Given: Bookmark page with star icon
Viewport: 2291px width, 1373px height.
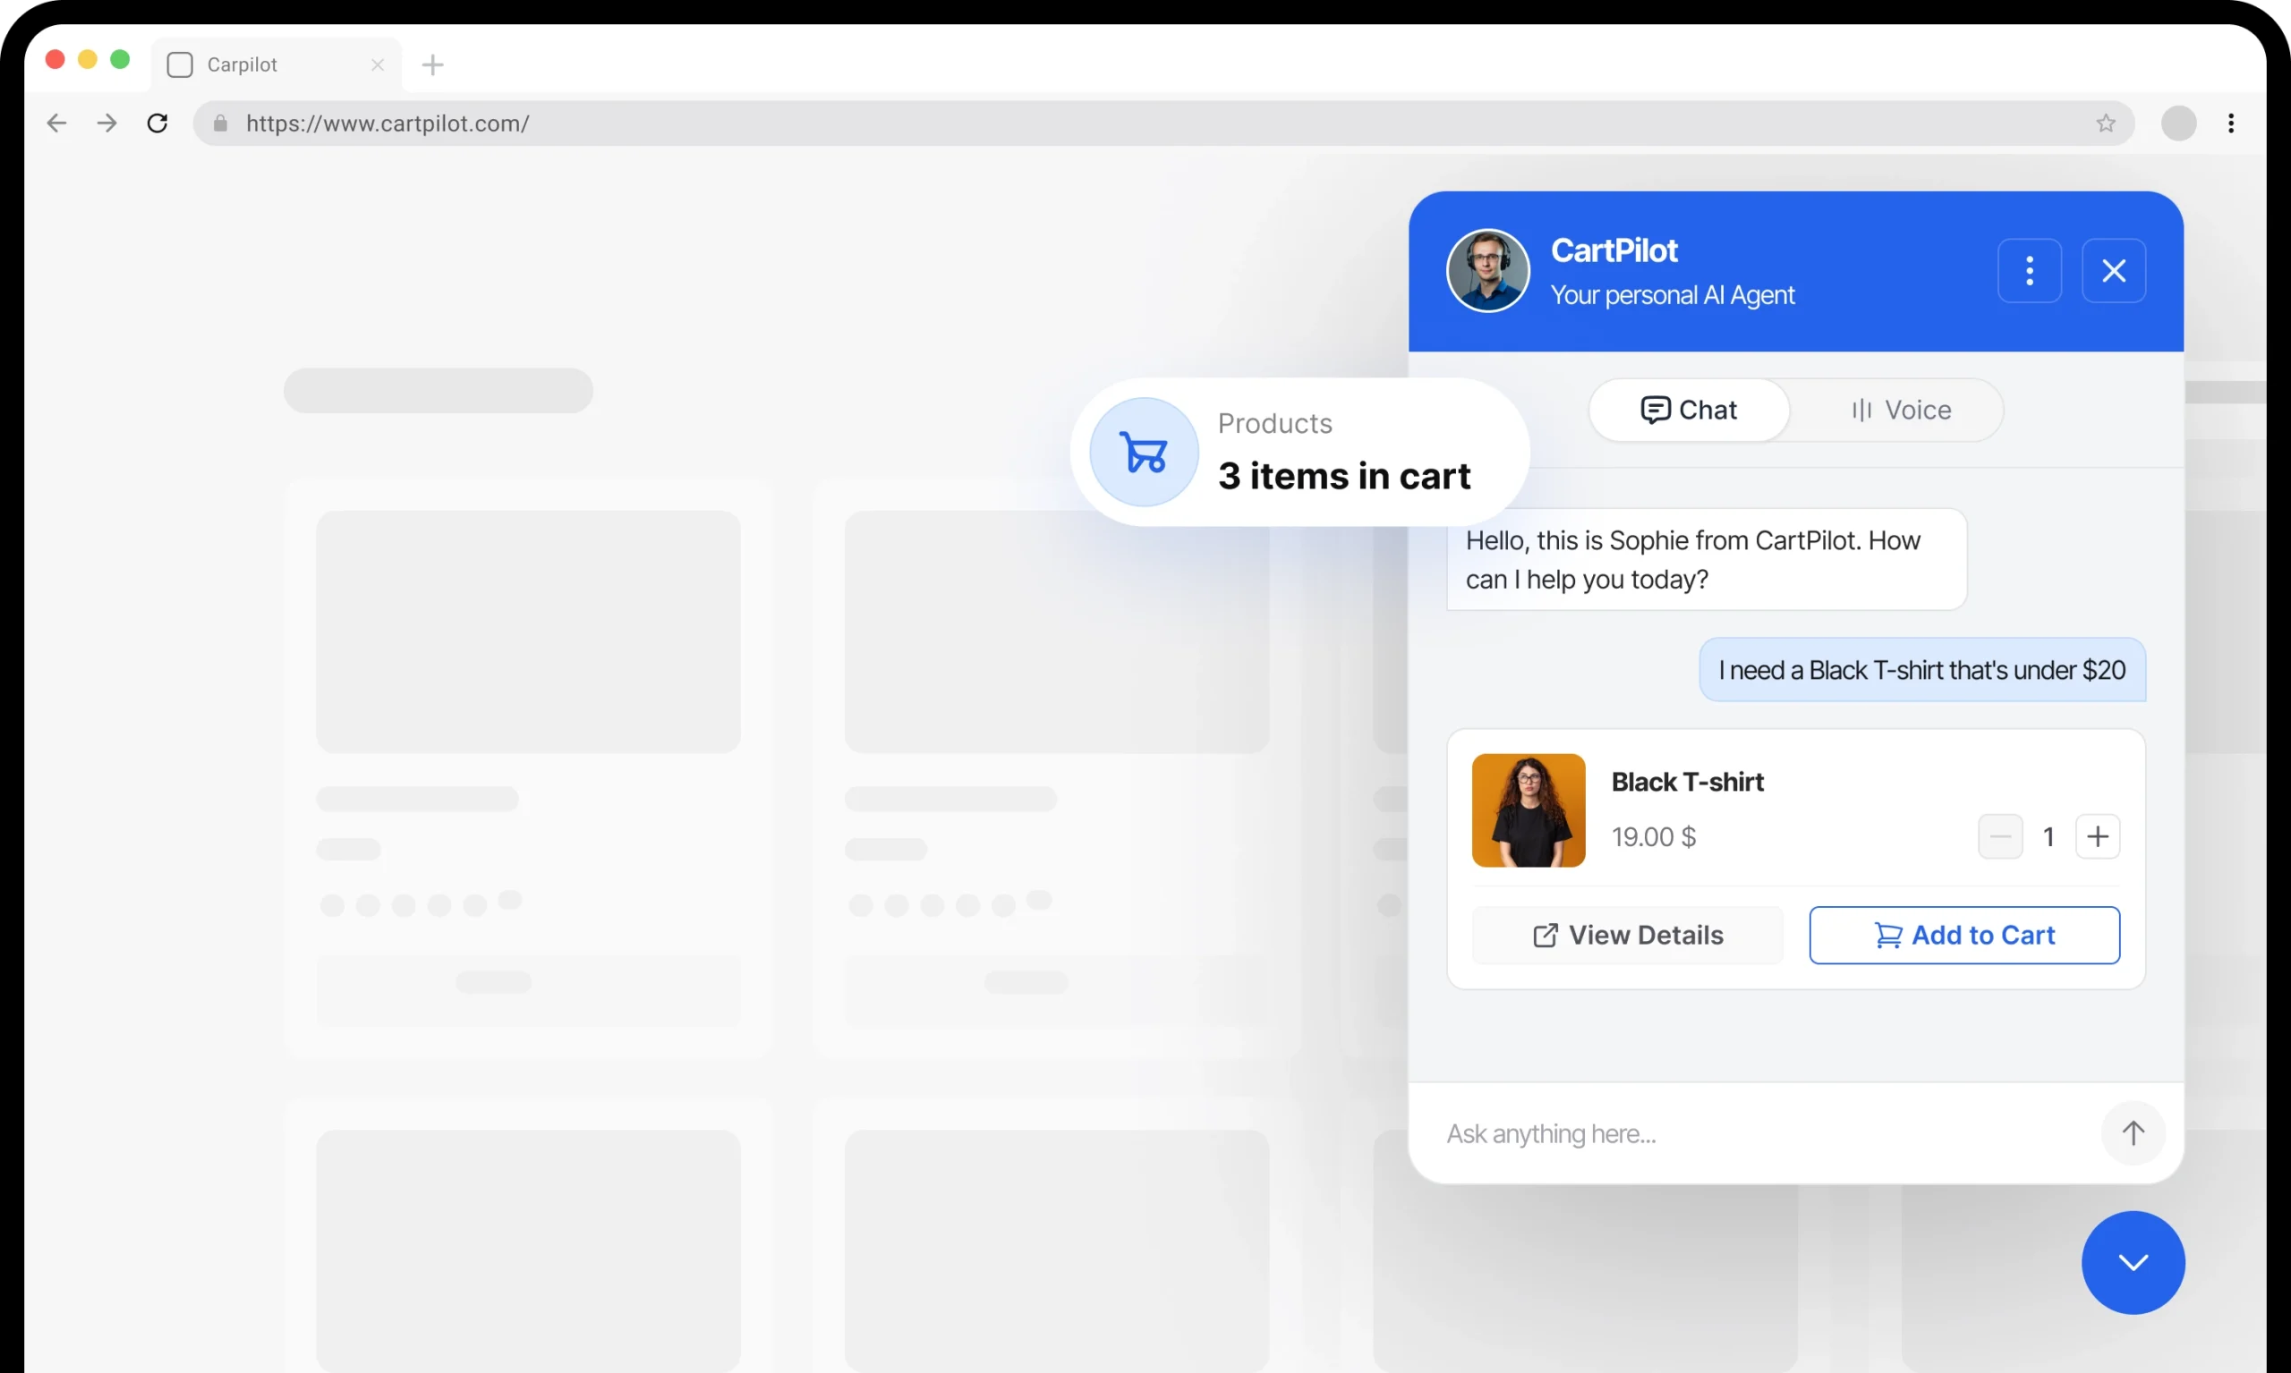Looking at the screenshot, I should click(x=2106, y=123).
